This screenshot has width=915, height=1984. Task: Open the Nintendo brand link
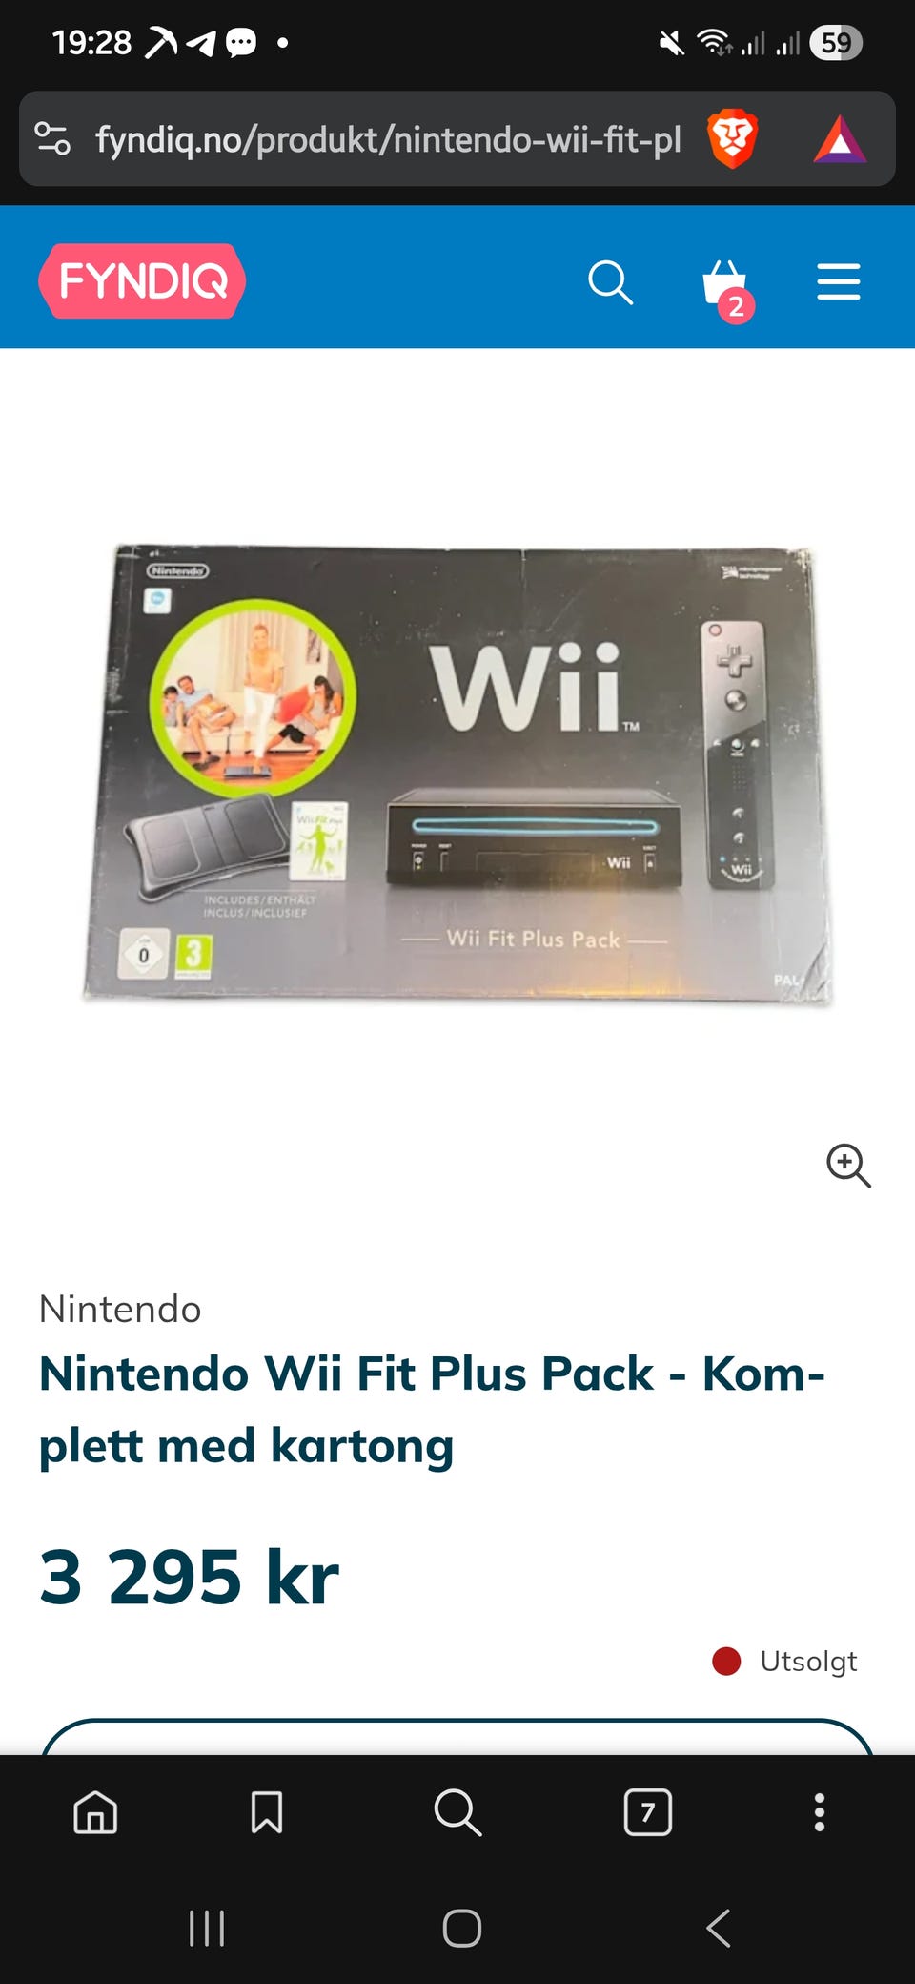[120, 1309]
